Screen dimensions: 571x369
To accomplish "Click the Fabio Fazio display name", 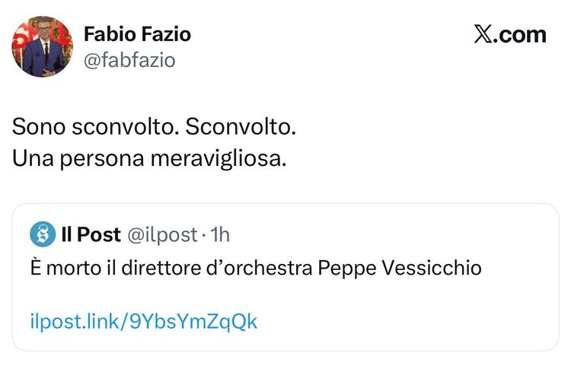I will click(x=137, y=34).
